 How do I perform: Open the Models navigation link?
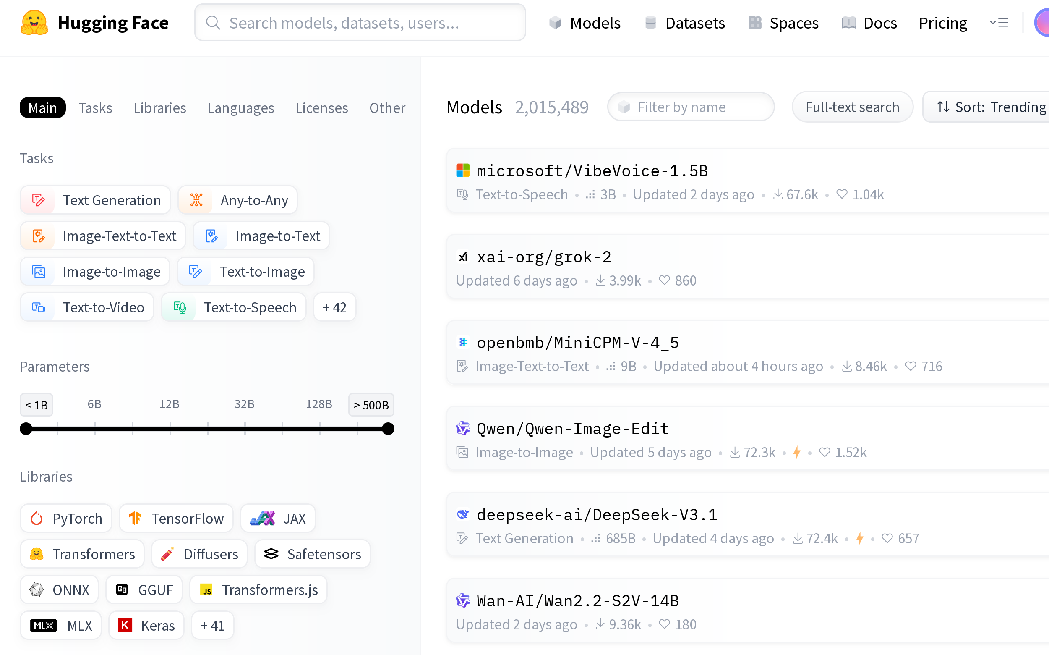click(x=585, y=23)
